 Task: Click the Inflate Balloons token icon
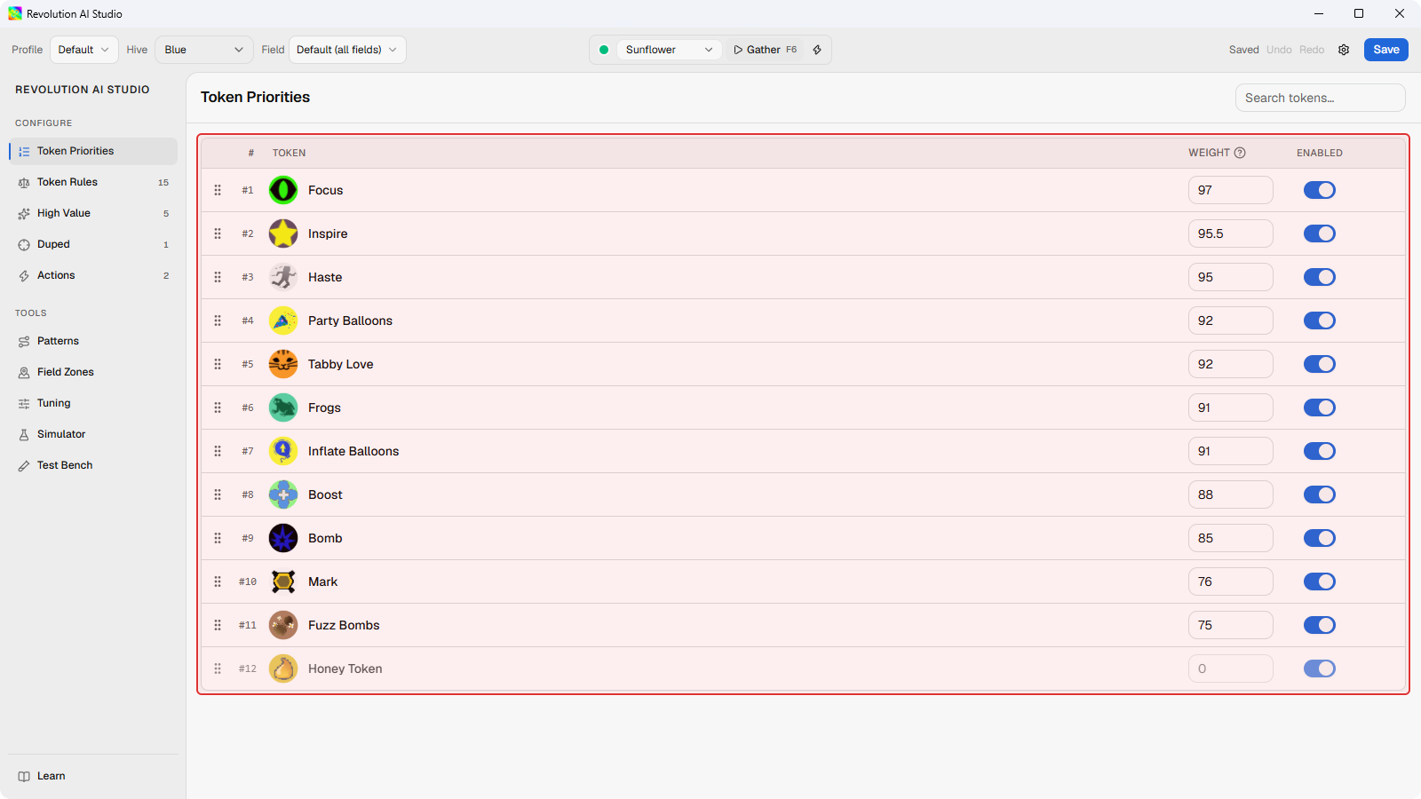click(283, 451)
